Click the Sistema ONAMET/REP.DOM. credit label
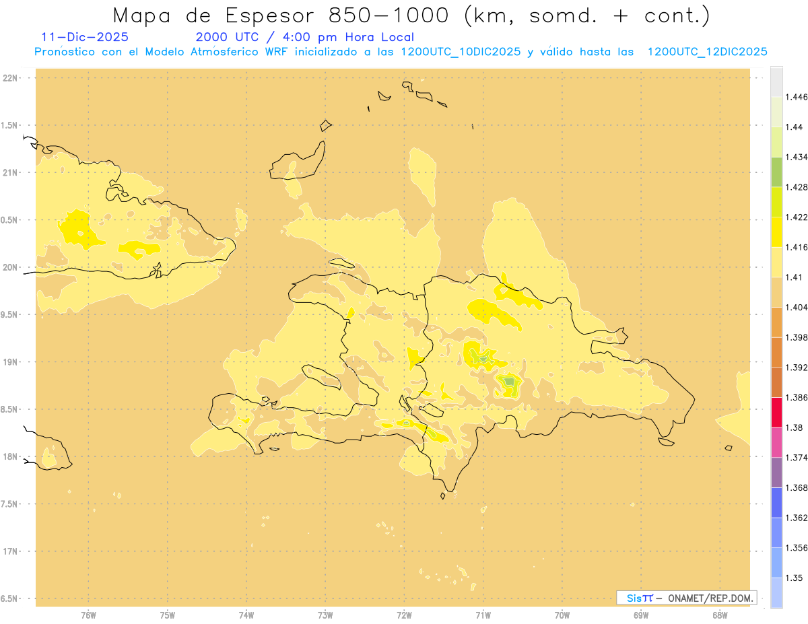Viewport: 808px width, 624px height. (x=687, y=598)
